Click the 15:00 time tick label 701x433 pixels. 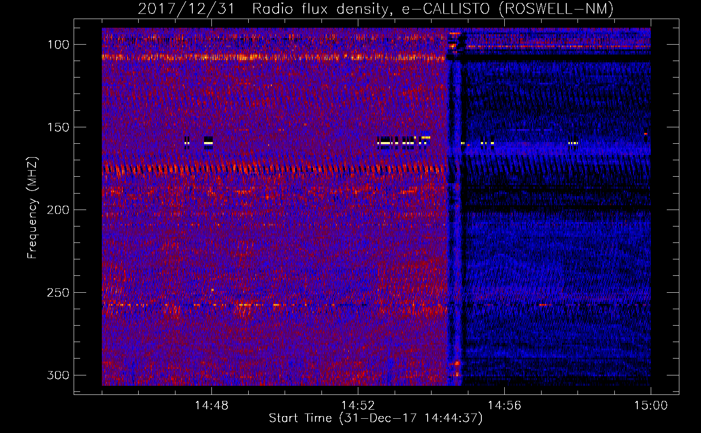[651, 406]
